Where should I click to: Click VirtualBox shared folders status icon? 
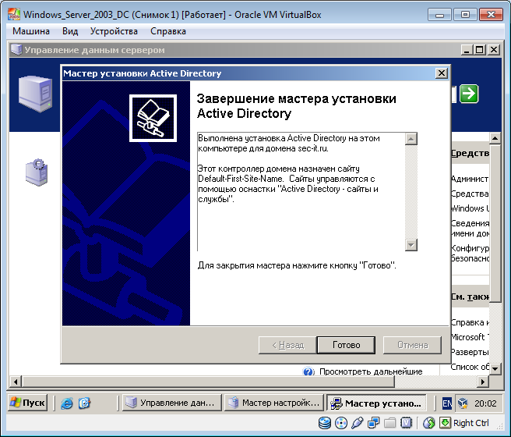click(x=389, y=423)
